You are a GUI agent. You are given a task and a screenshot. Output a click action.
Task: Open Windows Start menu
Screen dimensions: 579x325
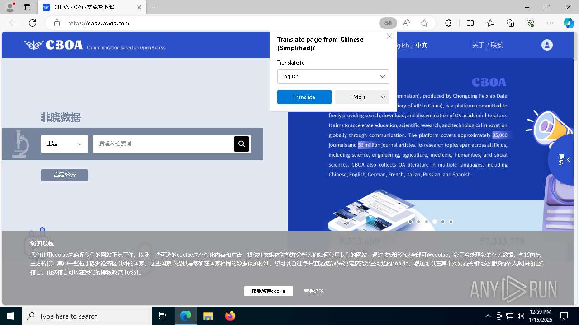pos(11,316)
